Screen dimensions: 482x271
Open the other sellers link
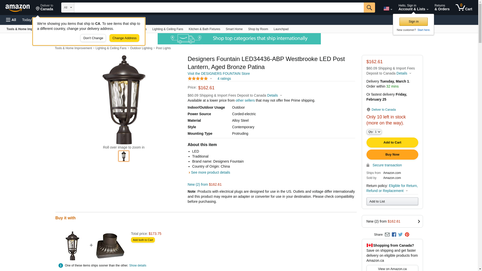(x=245, y=100)
